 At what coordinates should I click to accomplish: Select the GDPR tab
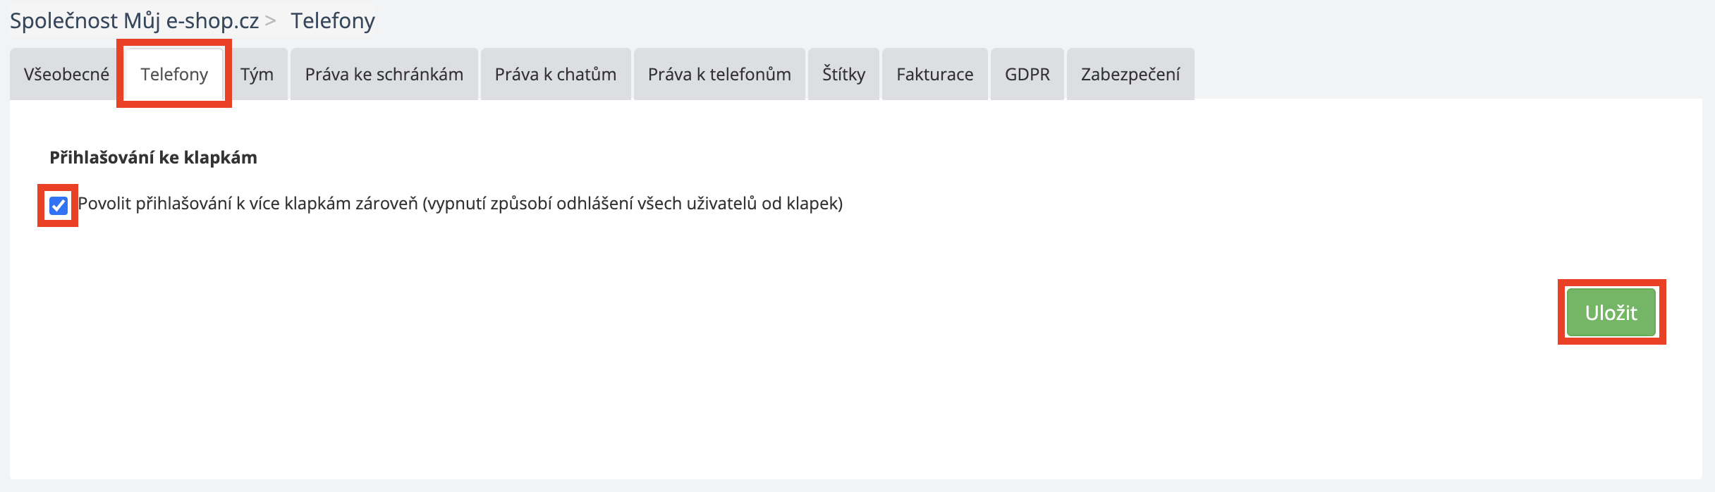1027,74
